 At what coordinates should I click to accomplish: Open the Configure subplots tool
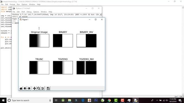tap(43, 88)
